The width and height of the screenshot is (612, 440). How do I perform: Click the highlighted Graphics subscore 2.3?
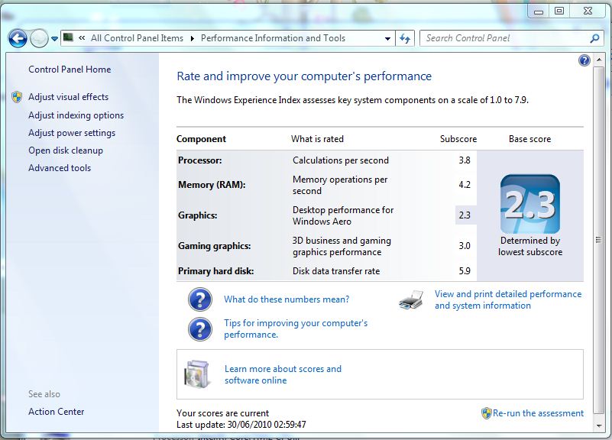tap(465, 215)
